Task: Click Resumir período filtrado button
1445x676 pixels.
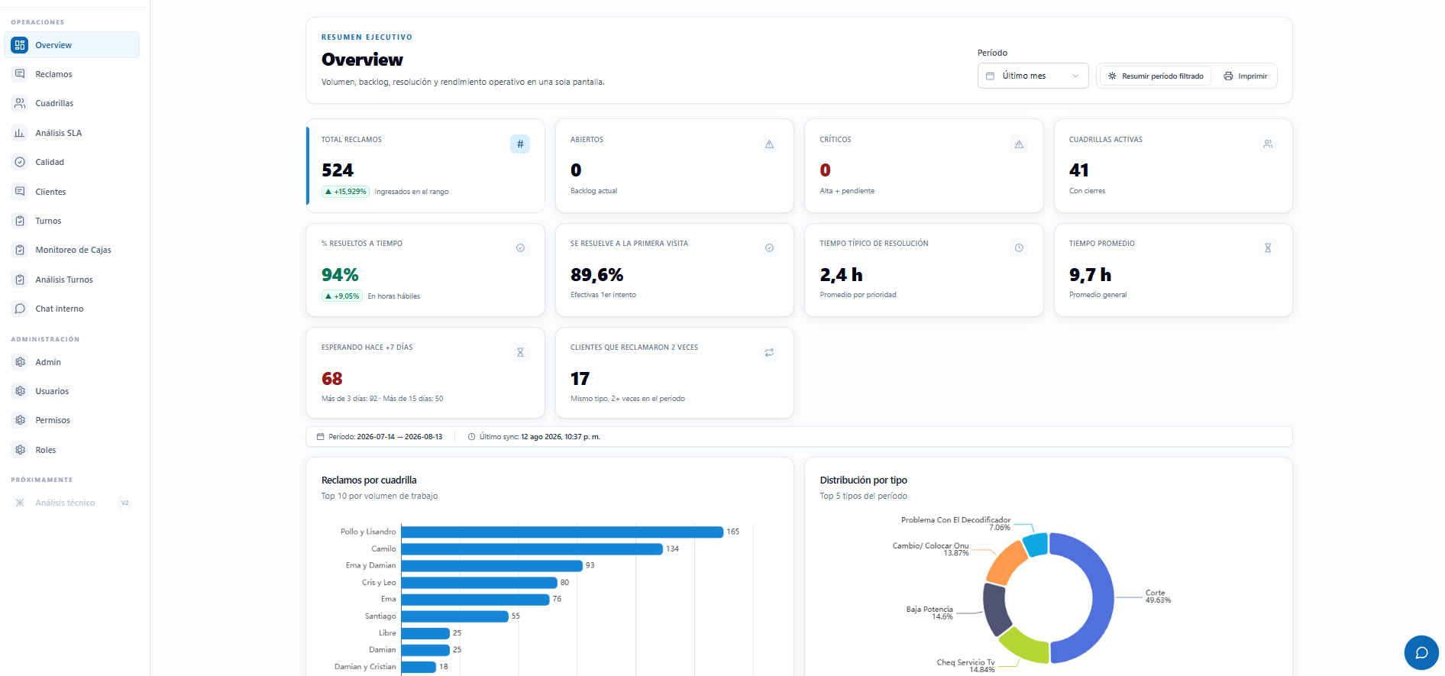Action: pyautogui.click(x=1156, y=76)
